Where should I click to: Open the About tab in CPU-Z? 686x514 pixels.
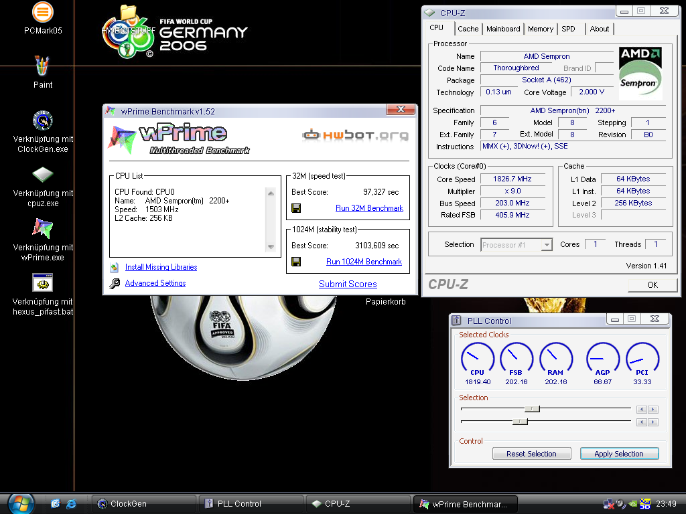pyautogui.click(x=600, y=29)
